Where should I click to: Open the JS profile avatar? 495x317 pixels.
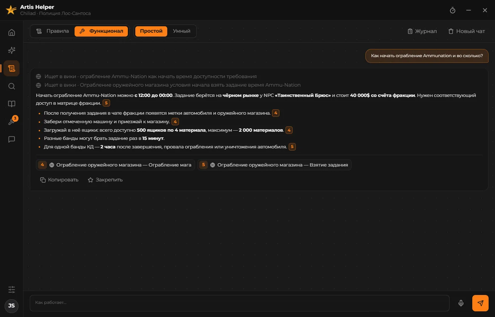[11, 306]
